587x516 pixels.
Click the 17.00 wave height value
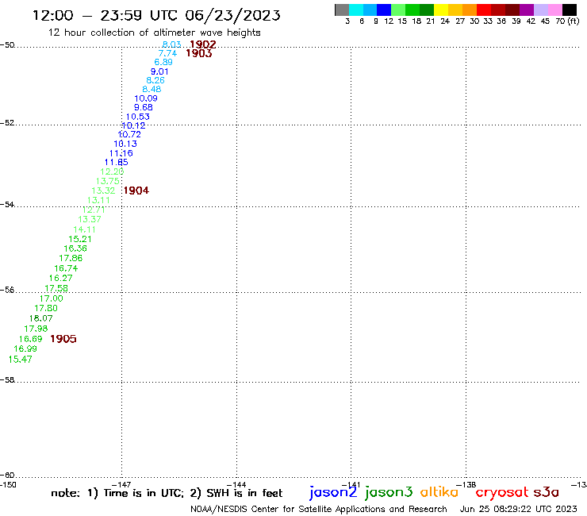pos(52,298)
